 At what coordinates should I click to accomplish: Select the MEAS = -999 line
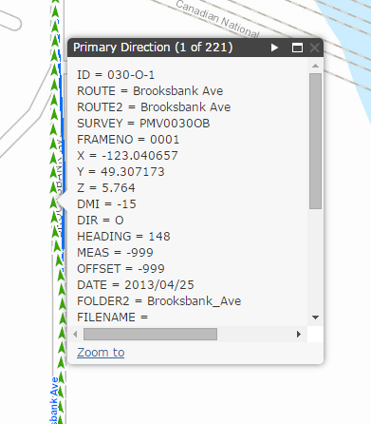click(115, 253)
